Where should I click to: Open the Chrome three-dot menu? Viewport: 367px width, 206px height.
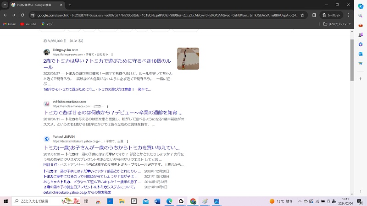point(349,15)
